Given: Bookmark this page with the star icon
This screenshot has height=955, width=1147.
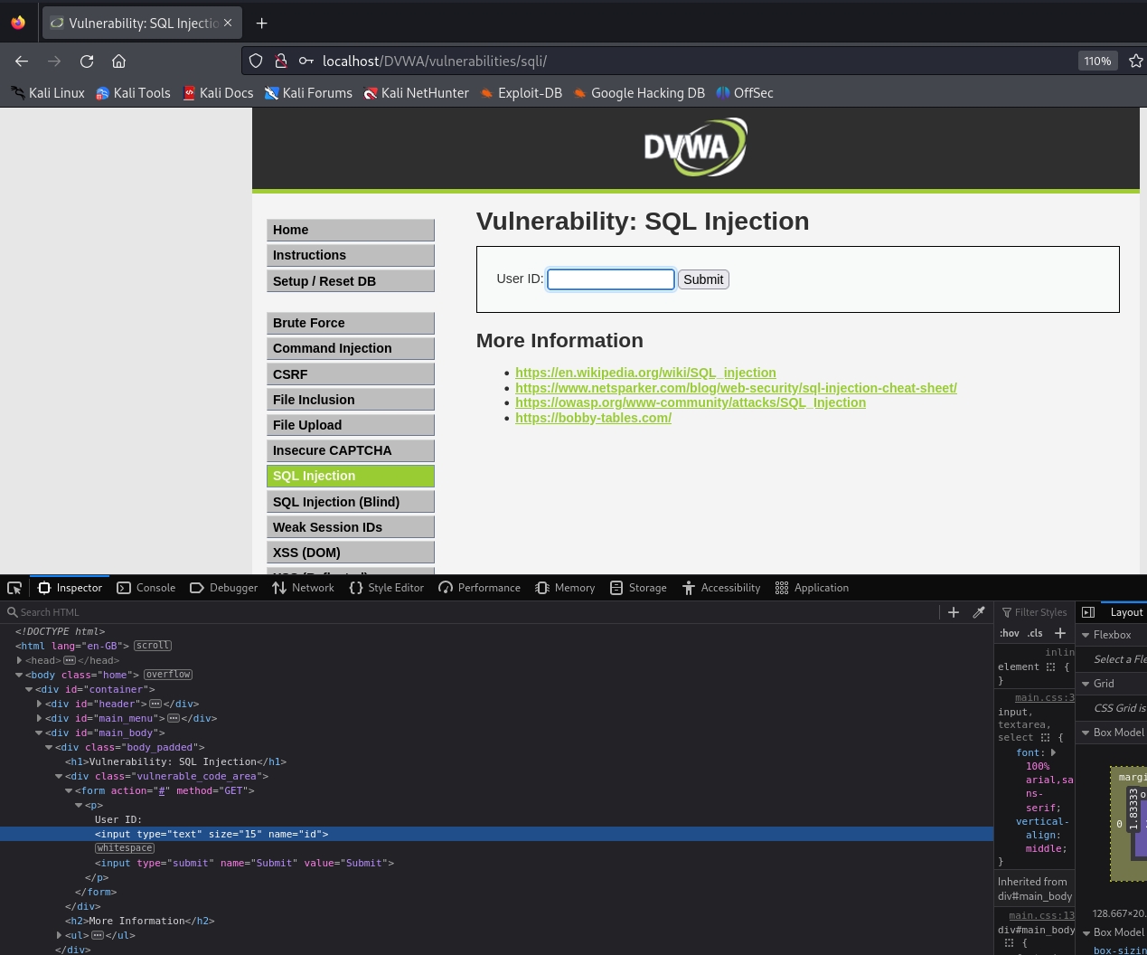Looking at the screenshot, I should pyautogui.click(x=1135, y=61).
